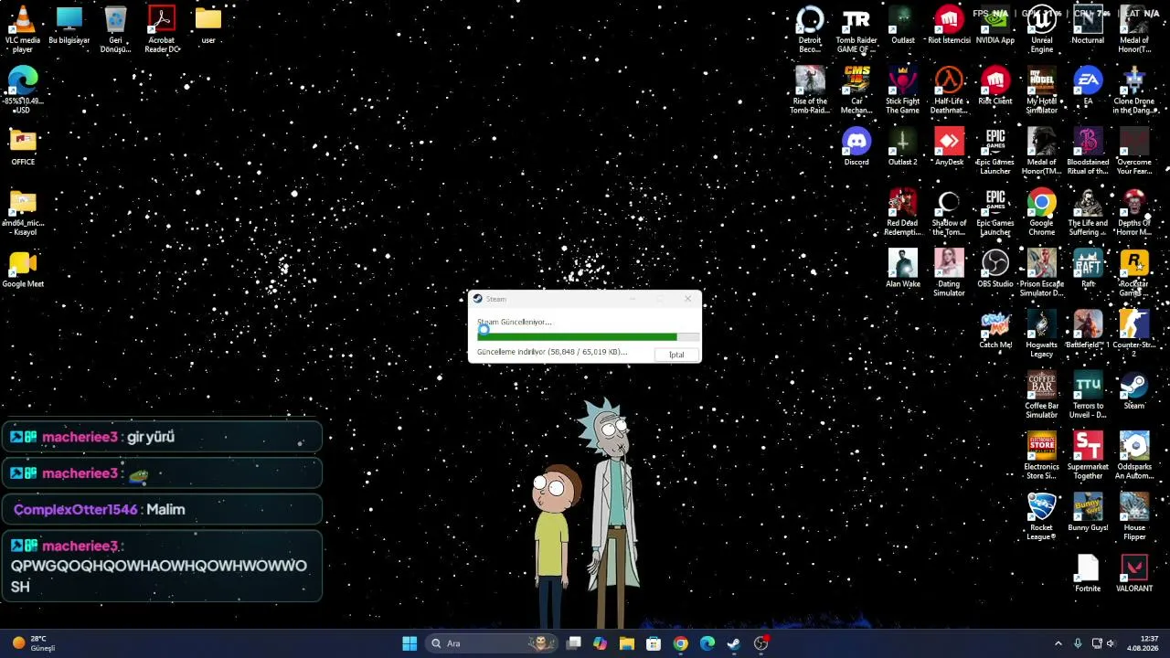Open the Rocket League desktop shortcut
The width and height of the screenshot is (1170, 658).
coord(1041,516)
